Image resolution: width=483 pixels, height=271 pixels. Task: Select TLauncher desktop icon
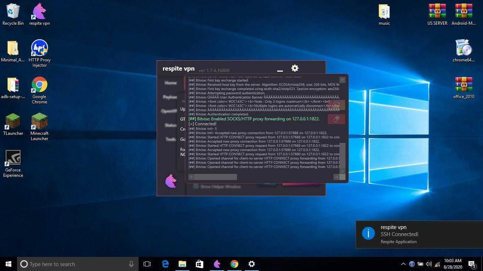click(13, 125)
